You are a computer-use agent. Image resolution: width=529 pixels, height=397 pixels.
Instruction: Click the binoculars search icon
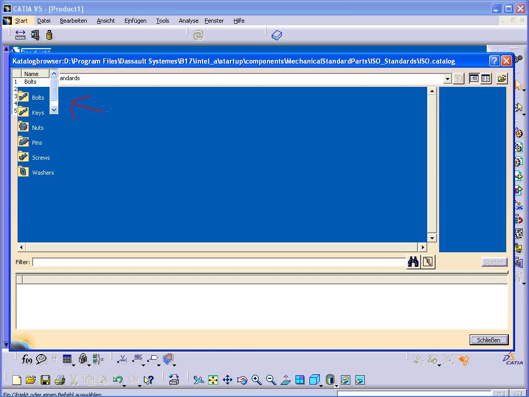point(413,262)
